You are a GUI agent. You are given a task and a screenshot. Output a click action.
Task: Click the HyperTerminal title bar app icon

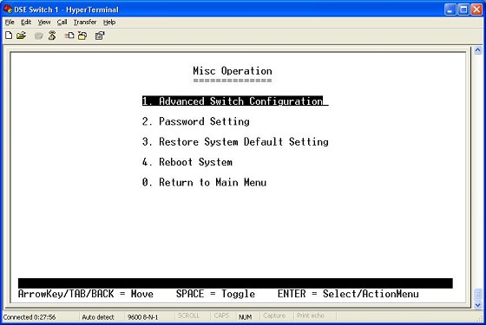[x=8, y=10]
